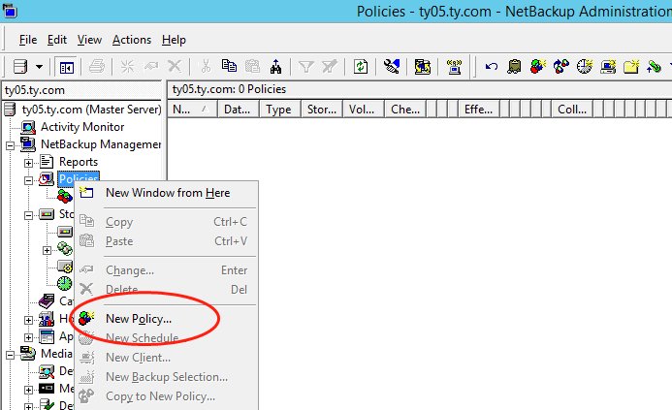
Task: Click the Coll... column header
Action: pyautogui.click(x=572, y=110)
